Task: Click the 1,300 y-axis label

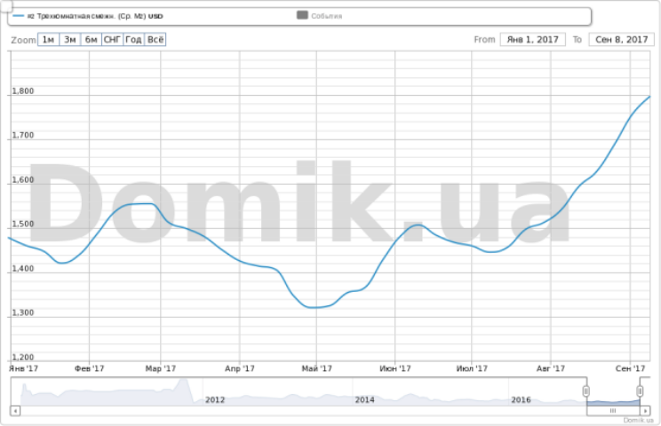Action: pyautogui.click(x=23, y=312)
